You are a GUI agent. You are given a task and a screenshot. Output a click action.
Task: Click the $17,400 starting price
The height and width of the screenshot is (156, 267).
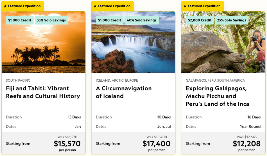157,144
